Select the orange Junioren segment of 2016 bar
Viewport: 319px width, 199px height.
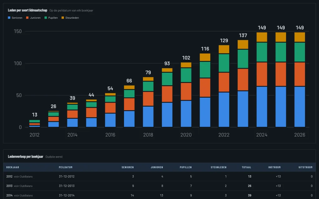point(110,108)
